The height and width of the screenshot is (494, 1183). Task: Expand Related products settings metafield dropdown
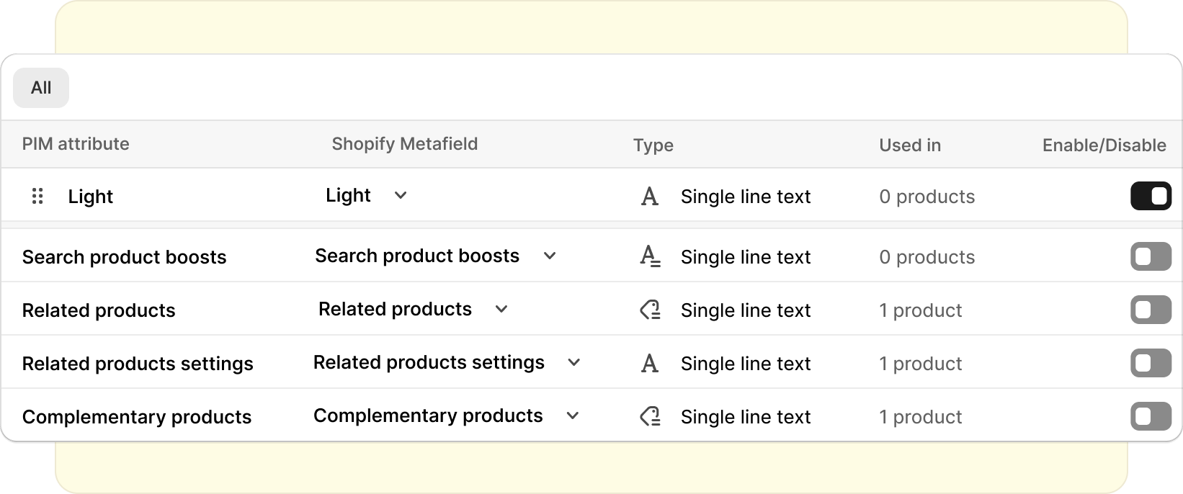tap(573, 362)
